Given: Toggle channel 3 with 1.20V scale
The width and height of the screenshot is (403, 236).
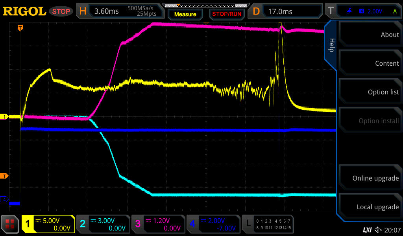Looking at the screenshot, I should click(x=158, y=224).
